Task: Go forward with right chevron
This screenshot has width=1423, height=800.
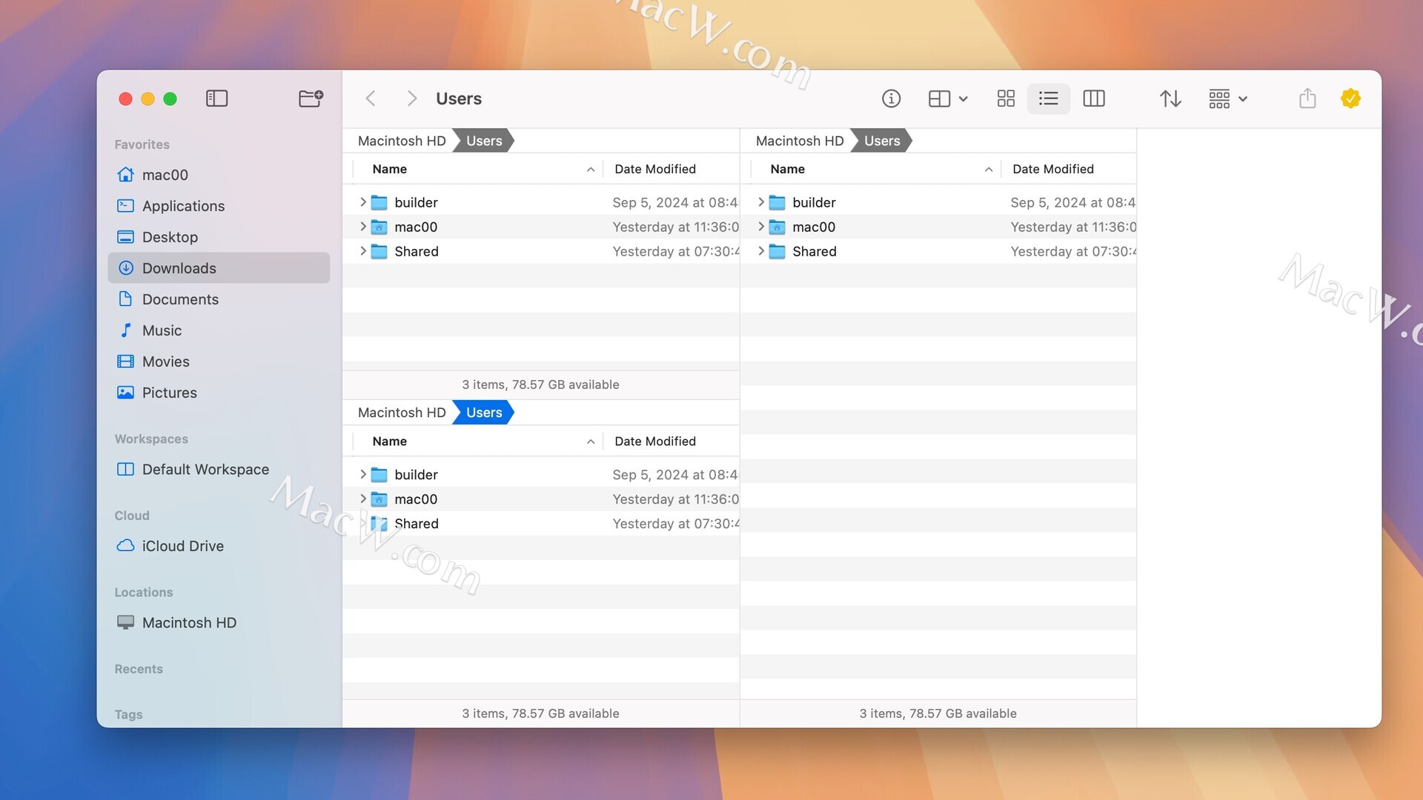Action: (412, 99)
